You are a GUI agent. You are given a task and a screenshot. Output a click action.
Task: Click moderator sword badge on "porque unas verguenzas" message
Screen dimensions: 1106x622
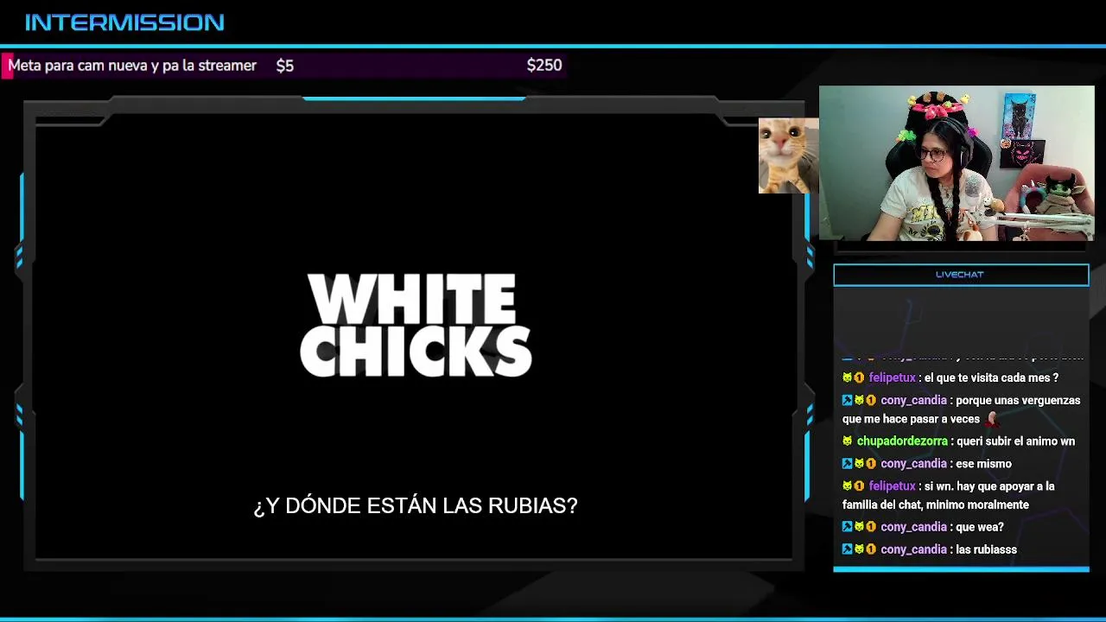(x=847, y=400)
